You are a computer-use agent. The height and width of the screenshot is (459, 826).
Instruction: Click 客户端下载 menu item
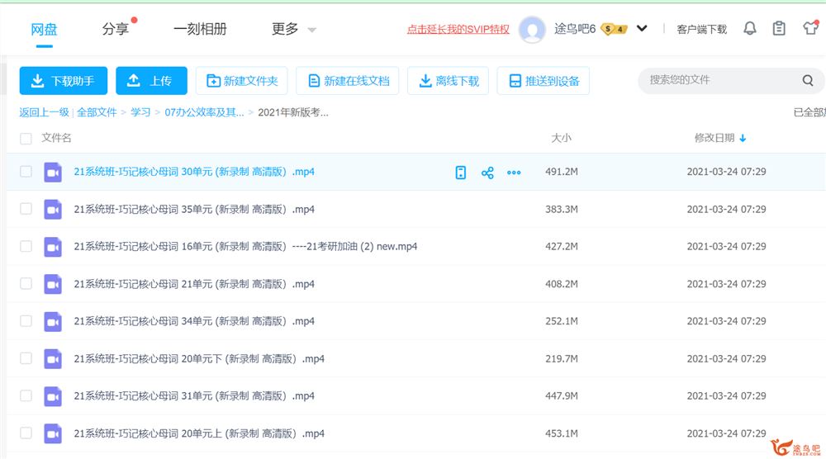click(x=701, y=30)
